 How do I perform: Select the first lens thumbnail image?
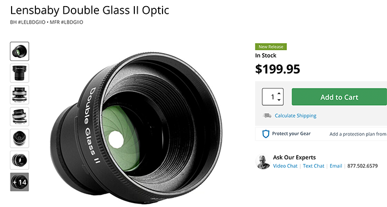point(19,51)
